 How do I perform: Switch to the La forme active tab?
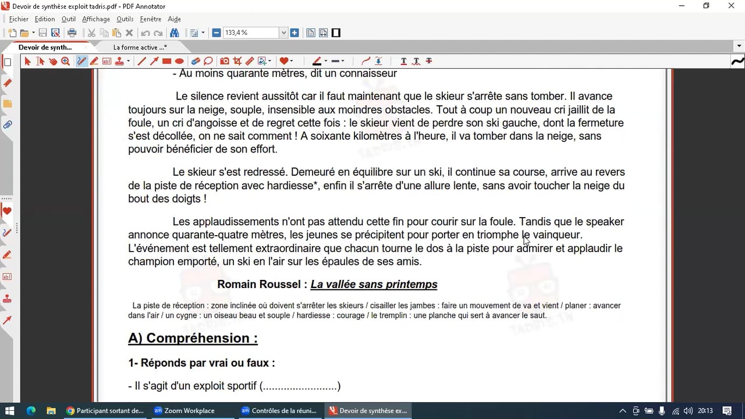(x=140, y=47)
